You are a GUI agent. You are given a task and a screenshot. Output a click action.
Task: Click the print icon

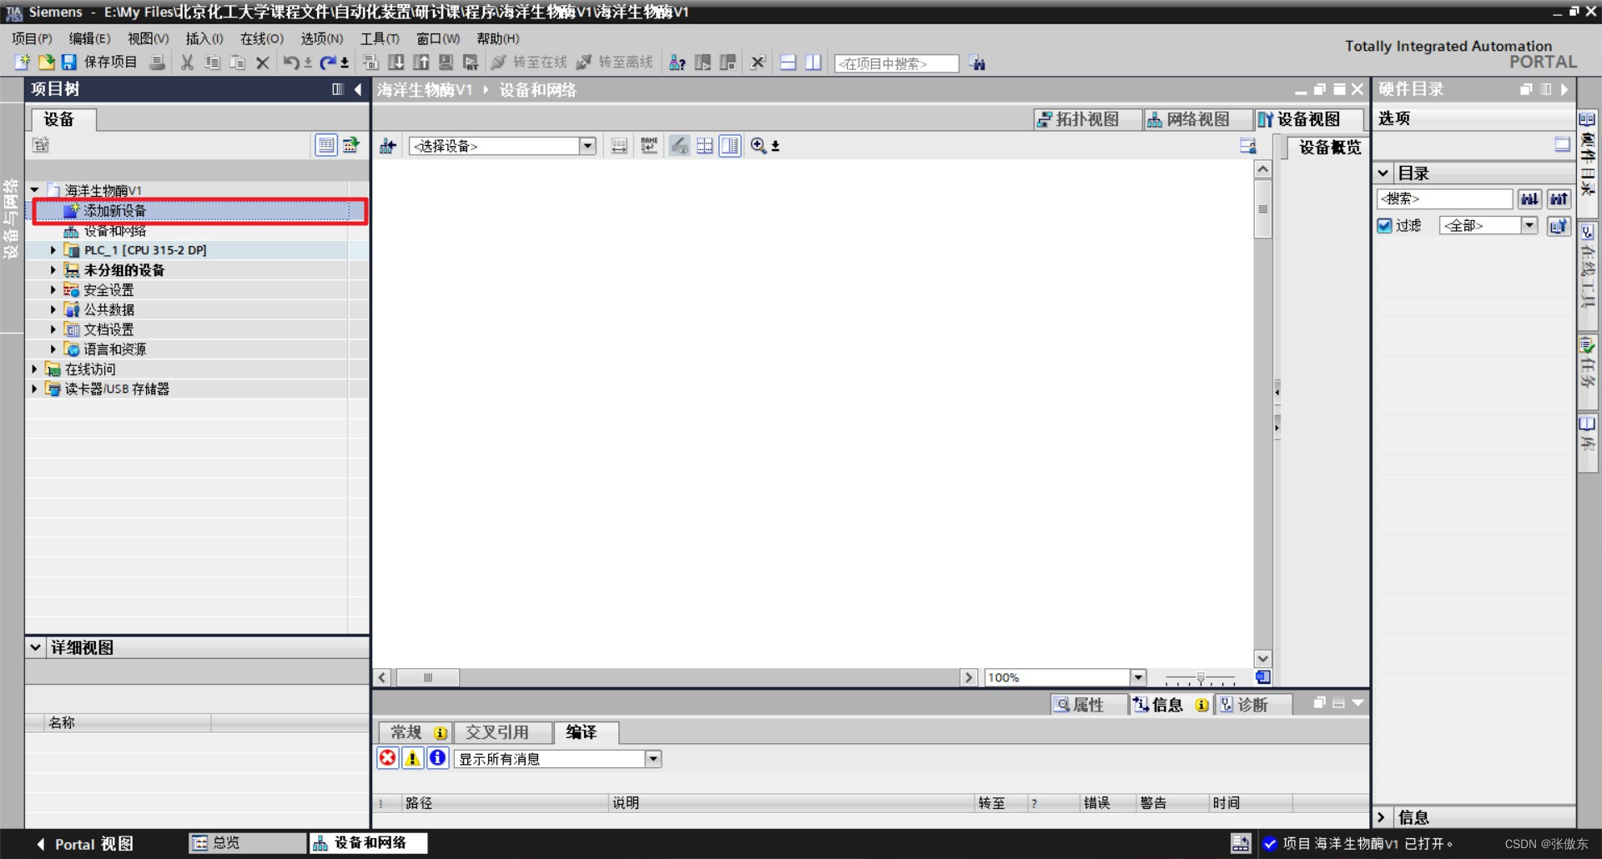pos(157,63)
